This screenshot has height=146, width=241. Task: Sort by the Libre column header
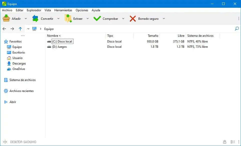point(173,36)
